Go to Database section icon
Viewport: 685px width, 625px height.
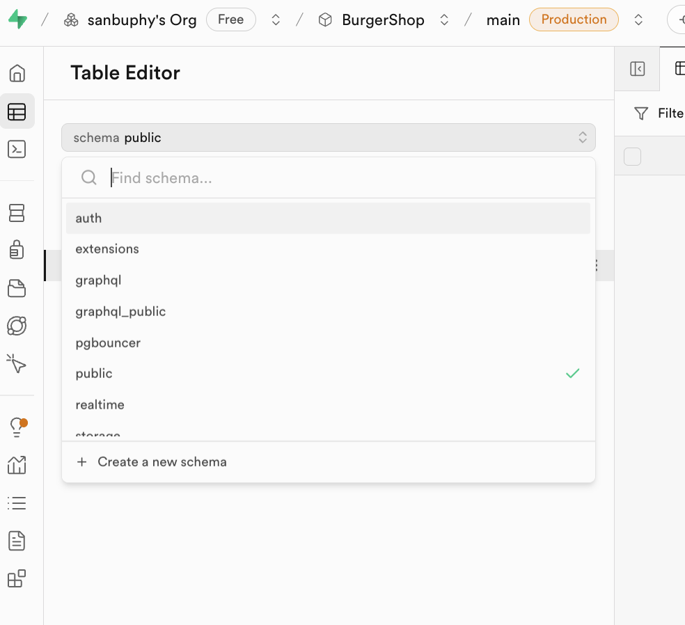(x=17, y=212)
